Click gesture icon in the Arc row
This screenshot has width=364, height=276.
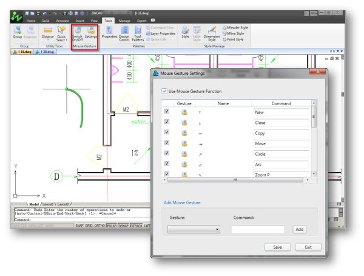tap(184, 165)
